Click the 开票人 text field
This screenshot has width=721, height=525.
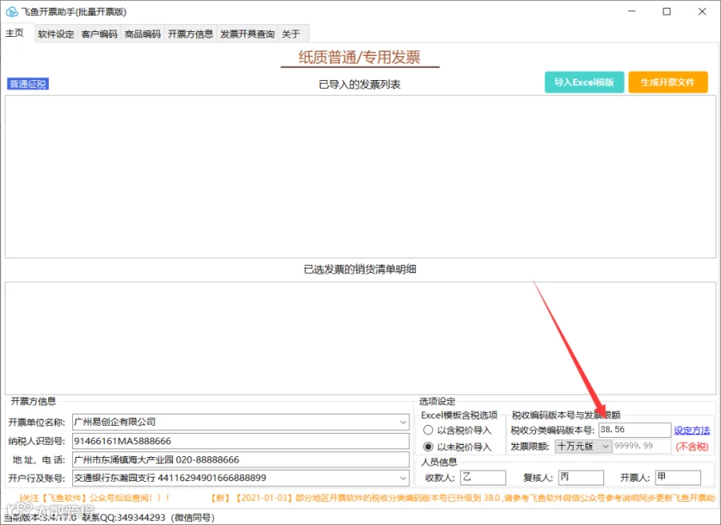(x=679, y=478)
